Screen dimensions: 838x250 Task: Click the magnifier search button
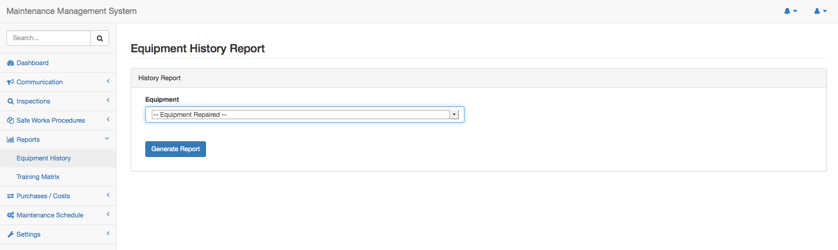(x=100, y=38)
